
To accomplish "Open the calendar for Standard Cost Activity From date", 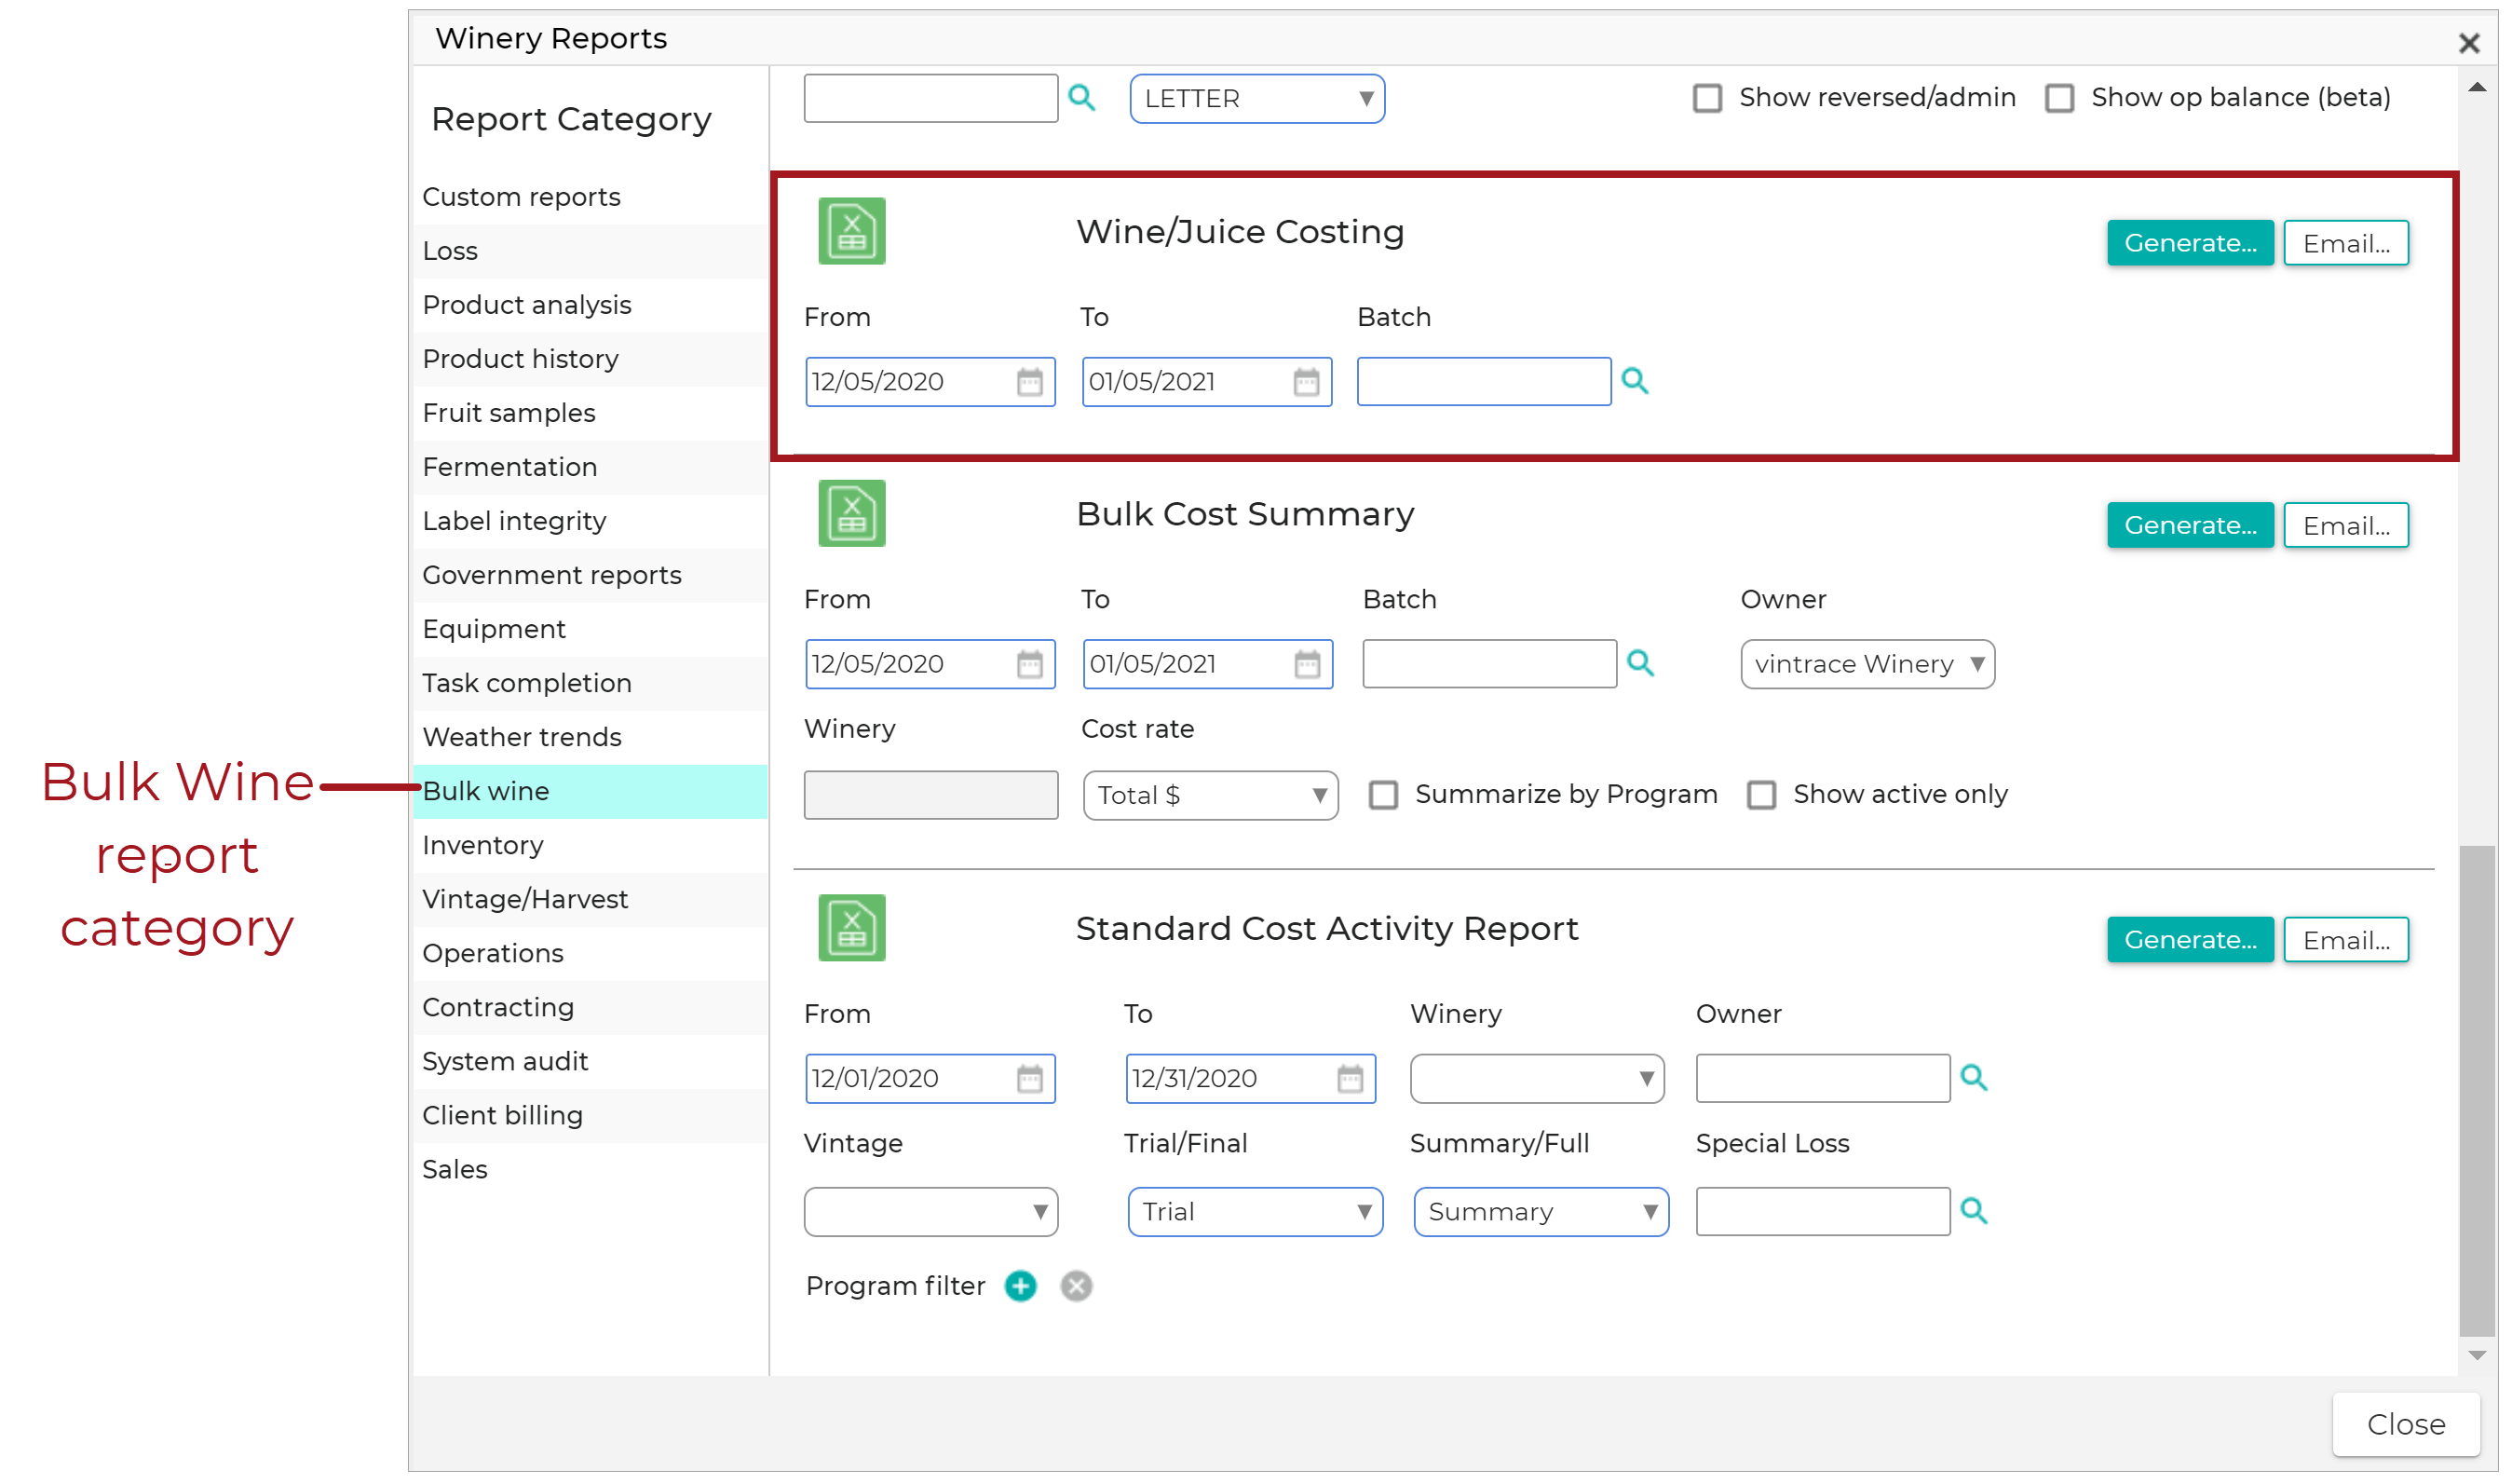I will [1028, 1078].
